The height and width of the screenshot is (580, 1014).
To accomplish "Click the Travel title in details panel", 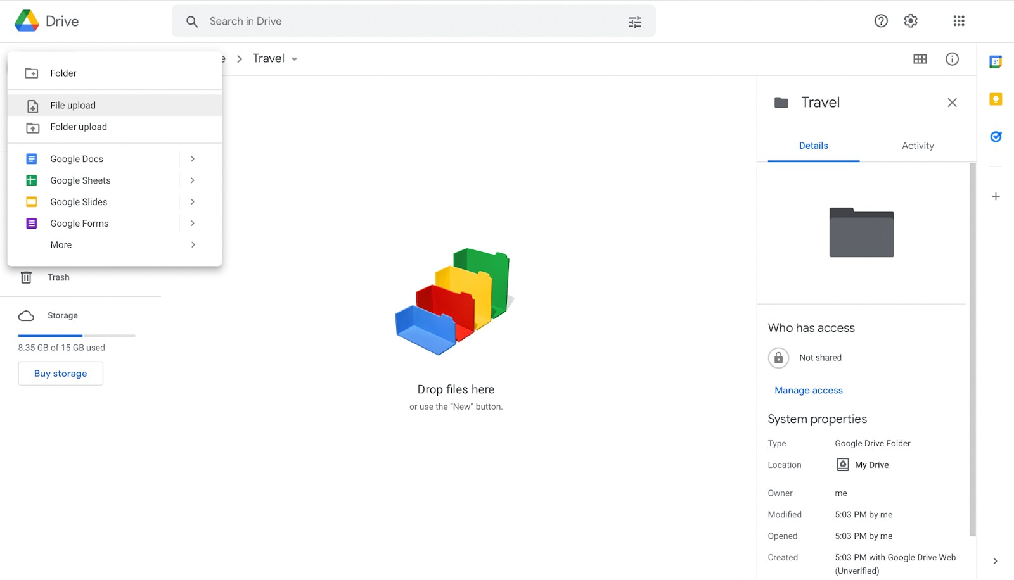I will point(820,103).
